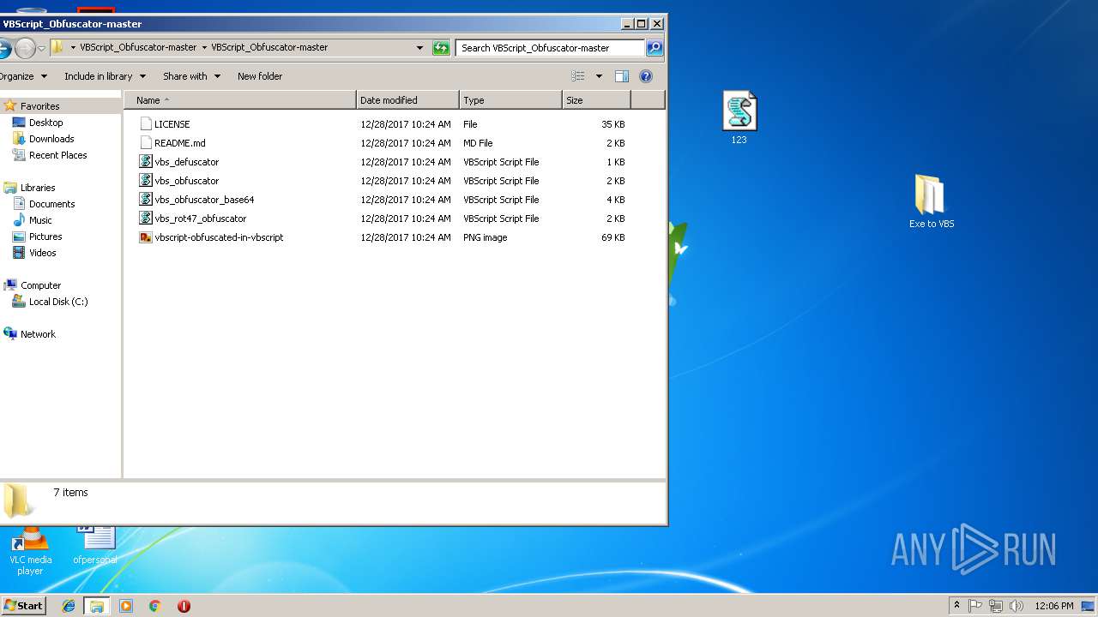
Task: Open Documents library
Action: (x=51, y=204)
